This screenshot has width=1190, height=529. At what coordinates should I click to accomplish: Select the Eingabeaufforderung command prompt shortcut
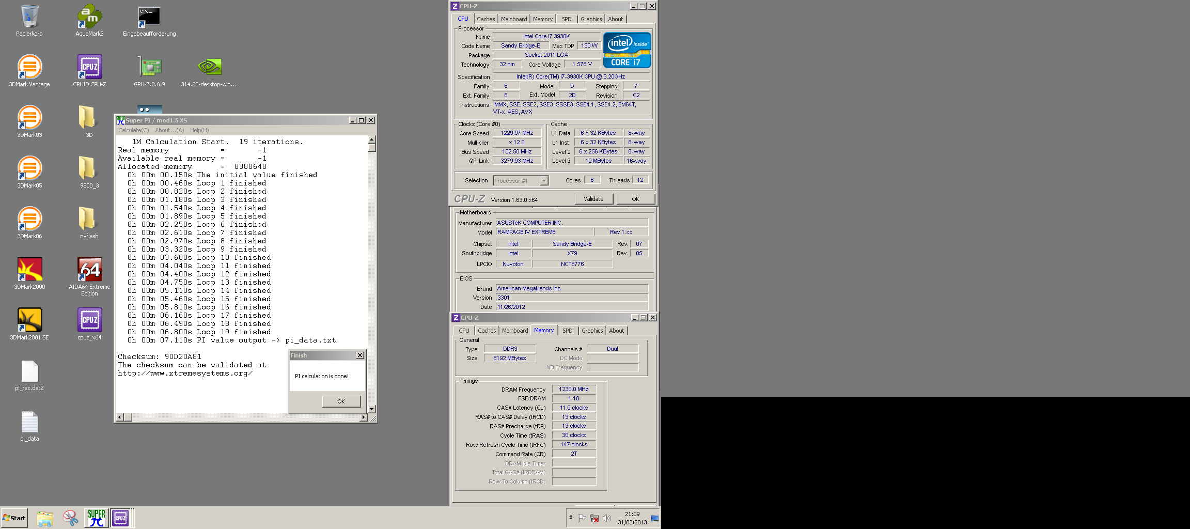[x=149, y=21]
